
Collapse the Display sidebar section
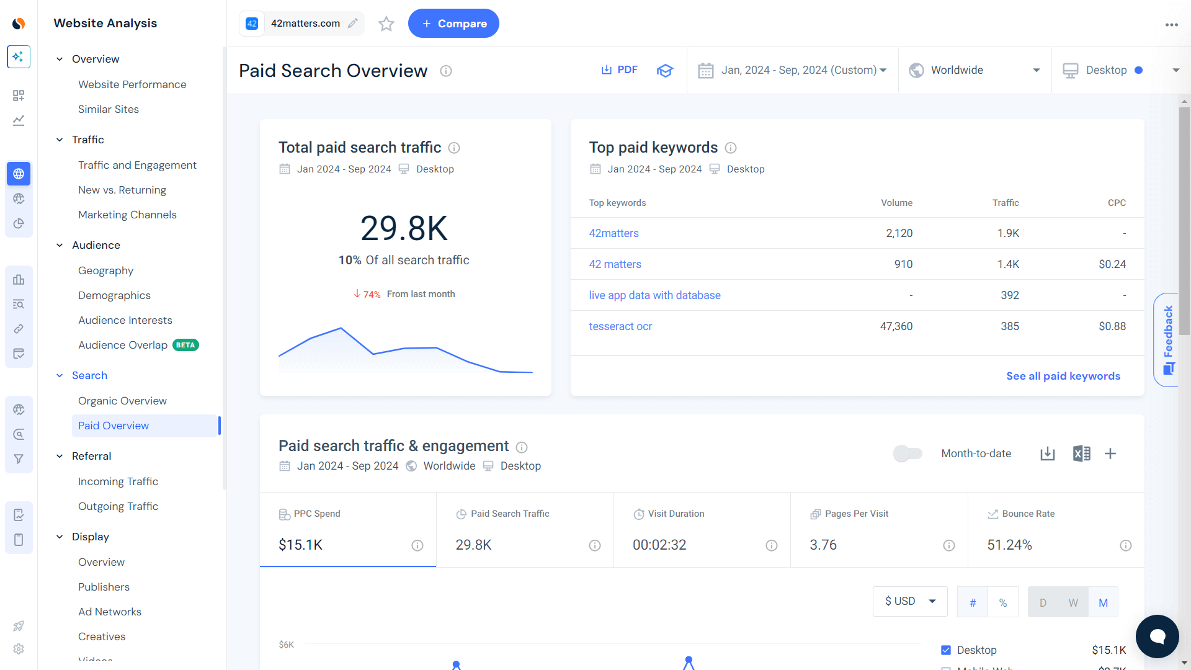[x=60, y=537]
